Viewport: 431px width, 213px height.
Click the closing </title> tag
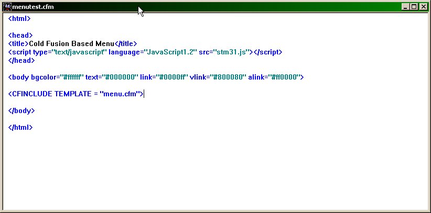(126, 43)
